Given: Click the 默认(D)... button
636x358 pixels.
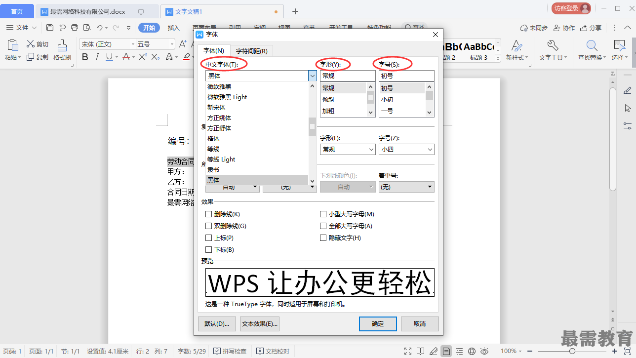Looking at the screenshot, I should point(217,324).
